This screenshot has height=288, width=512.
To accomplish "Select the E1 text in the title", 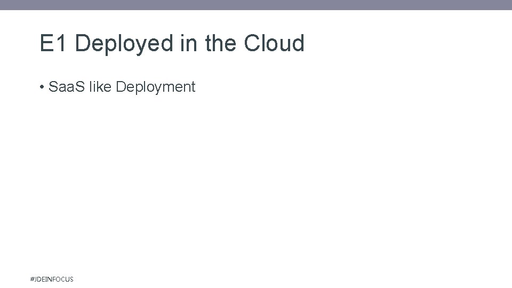I will click(x=53, y=43).
